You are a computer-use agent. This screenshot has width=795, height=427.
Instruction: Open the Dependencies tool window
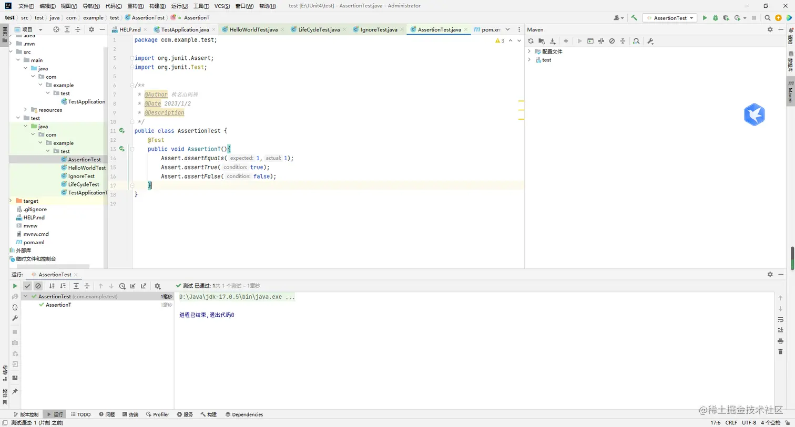[244, 414]
